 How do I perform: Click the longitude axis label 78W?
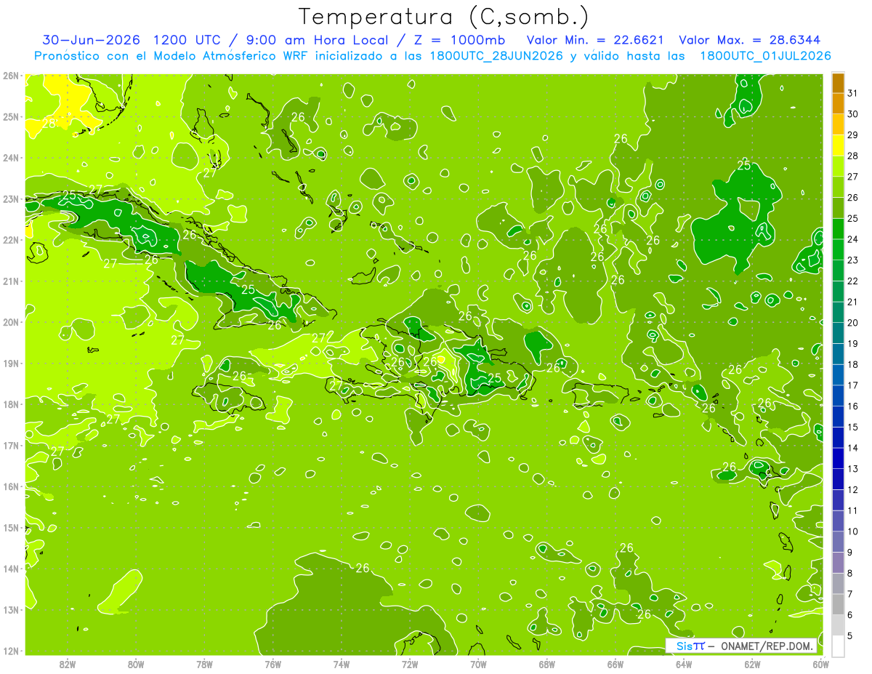point(204,664)
